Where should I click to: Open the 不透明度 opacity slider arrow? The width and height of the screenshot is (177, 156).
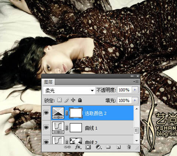(x=135, y=90)
